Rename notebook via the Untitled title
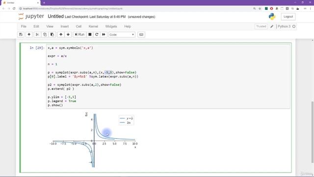This screenshot has height=177, width=314. click(x=55, y=16)
